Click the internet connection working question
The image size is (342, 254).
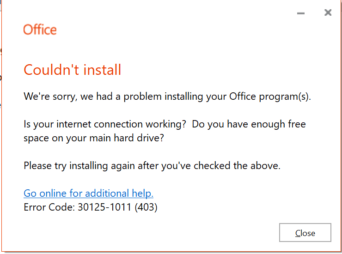[105, 124]
